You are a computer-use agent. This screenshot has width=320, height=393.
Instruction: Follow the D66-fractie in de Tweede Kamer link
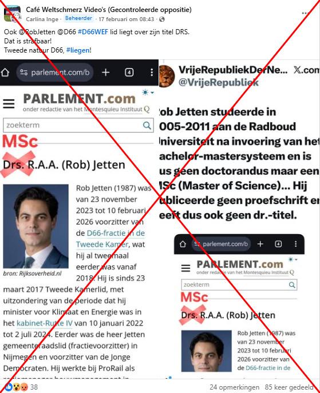pyautogui.click(x=110, y=239)
